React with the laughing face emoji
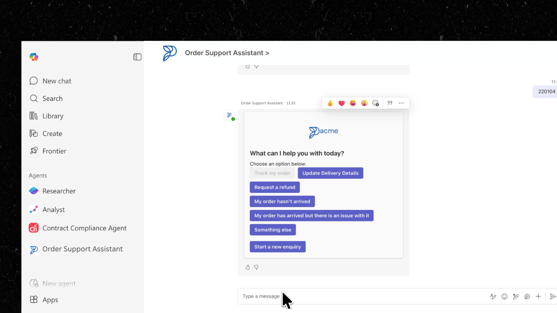The width and height of the screenshot is (557, 313). pyautogui.click(x=353, y=103)
